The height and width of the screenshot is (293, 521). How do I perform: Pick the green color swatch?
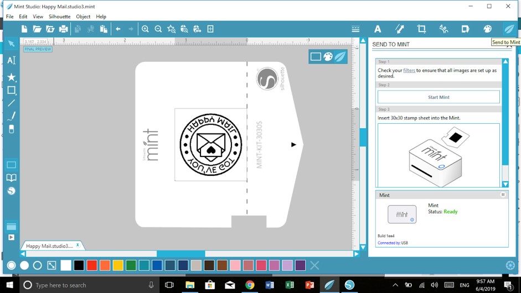pos(131,265)
